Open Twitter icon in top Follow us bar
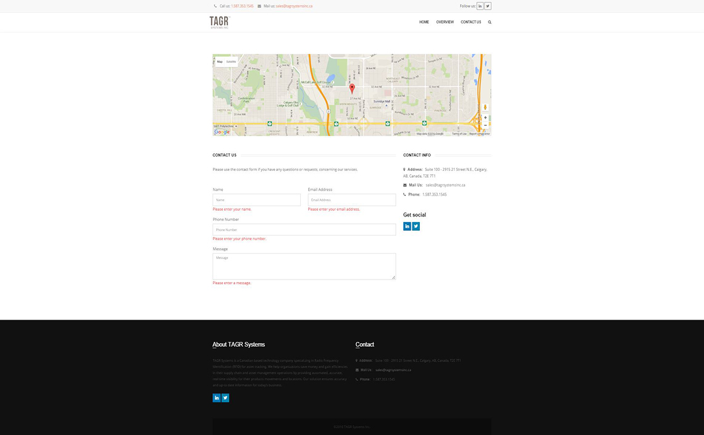 click(x=488, y=6)
